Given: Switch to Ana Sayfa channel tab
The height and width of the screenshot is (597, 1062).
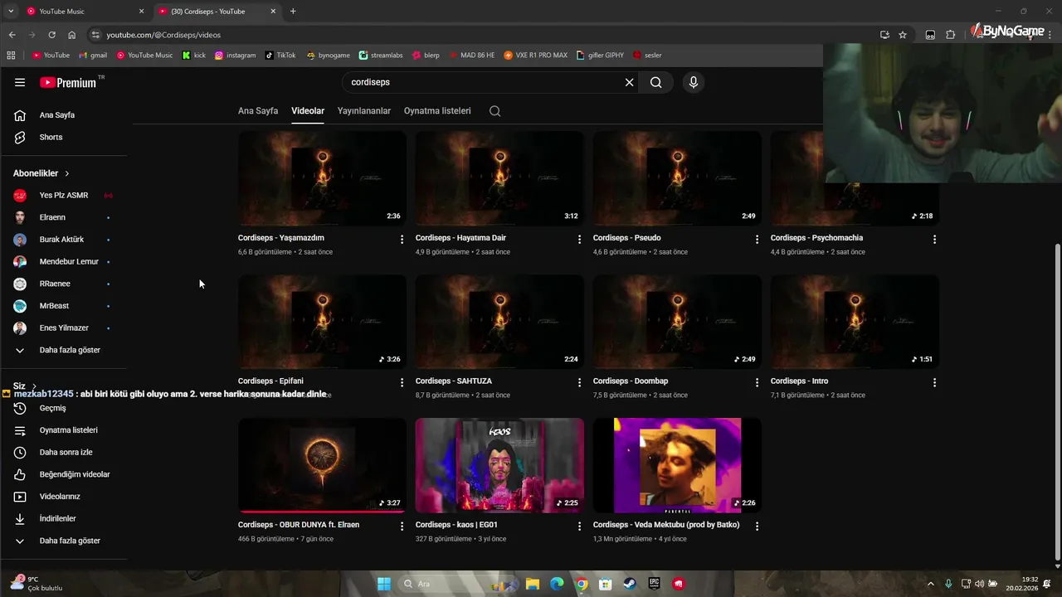Looking at the screenshot, I should tap(258, 111).
